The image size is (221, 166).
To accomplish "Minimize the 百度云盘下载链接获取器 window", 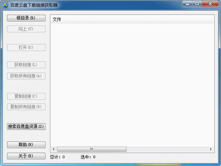I will [187, 4].
